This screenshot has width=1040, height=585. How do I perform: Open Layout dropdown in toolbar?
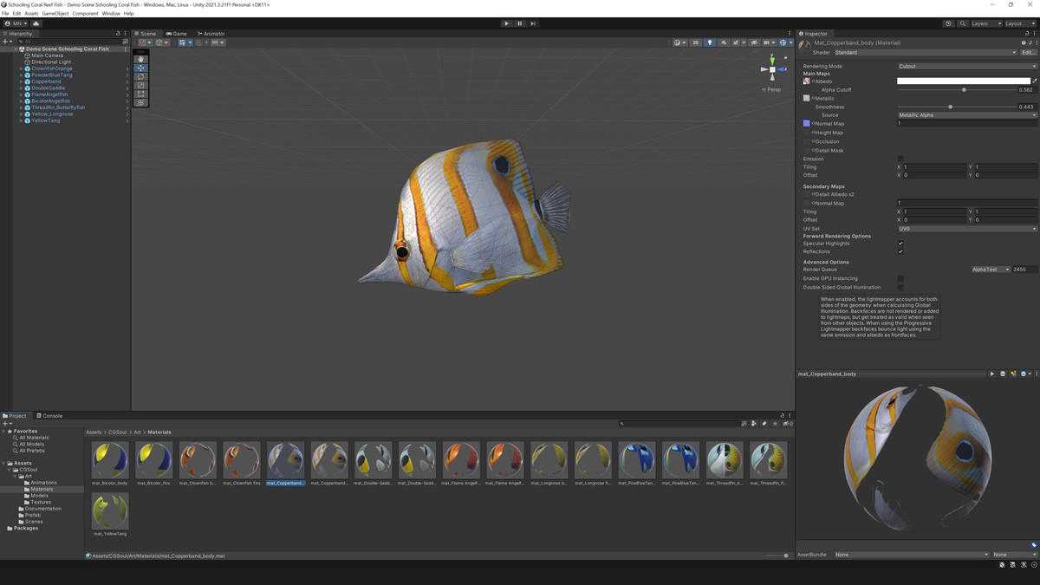[1019, 23]
